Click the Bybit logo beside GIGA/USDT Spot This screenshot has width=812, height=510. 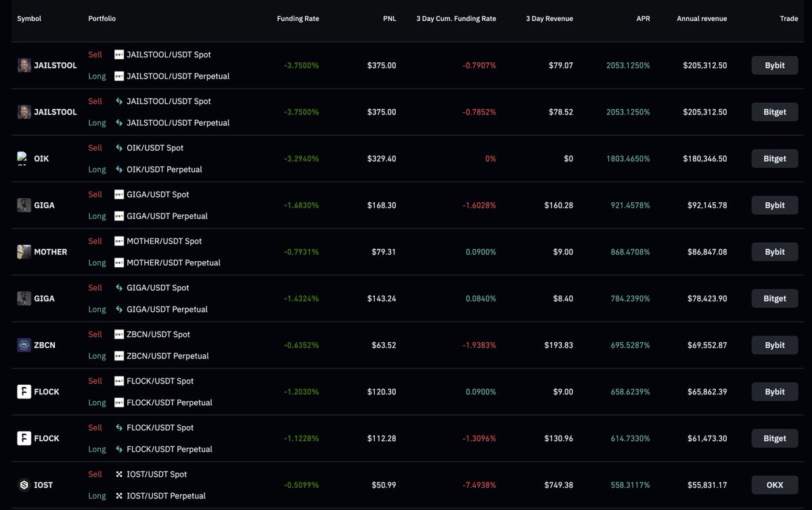click(119, 195)
